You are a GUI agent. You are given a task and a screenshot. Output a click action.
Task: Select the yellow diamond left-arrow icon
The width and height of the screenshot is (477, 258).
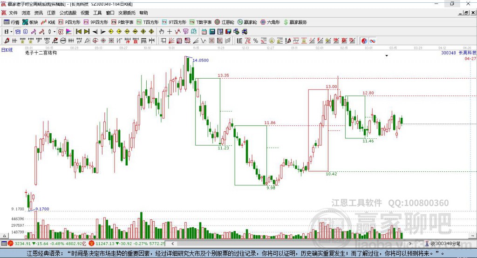[x=111, y=32]
